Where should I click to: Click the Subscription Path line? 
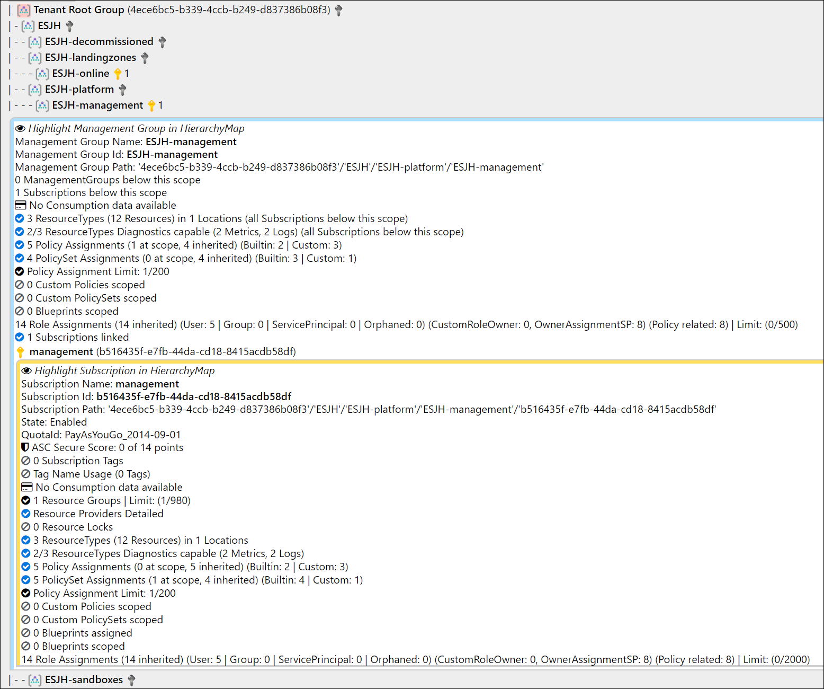[x=369, y=409]
